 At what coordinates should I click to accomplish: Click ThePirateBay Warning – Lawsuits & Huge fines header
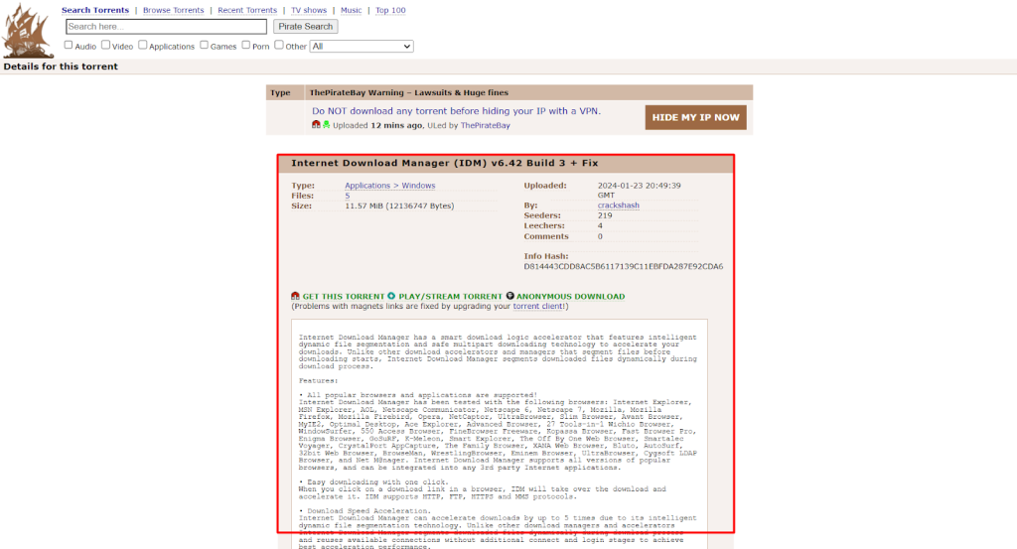click(408, 92)
